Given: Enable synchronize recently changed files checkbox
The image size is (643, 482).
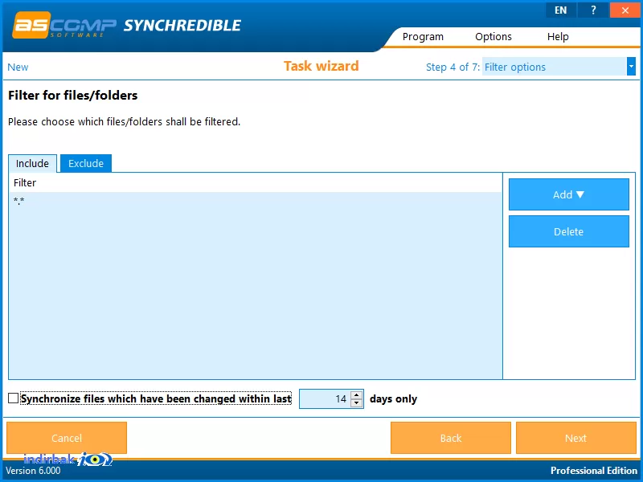Looking at the screenshot, I should pyautogui.click(x=13, y=398).
